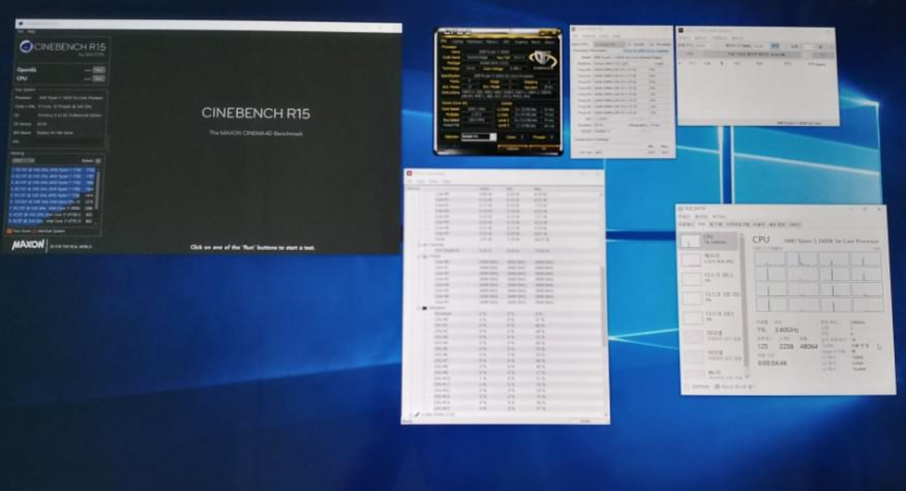The width and height of the screenshot is (906, 491).
Task: Open the File menu in HWMonitor
Action: [409, 181]
